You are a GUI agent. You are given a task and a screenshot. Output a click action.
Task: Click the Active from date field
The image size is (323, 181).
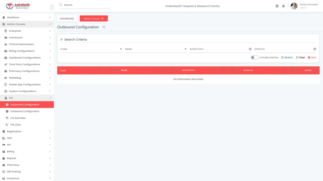(x=221, y=49)
